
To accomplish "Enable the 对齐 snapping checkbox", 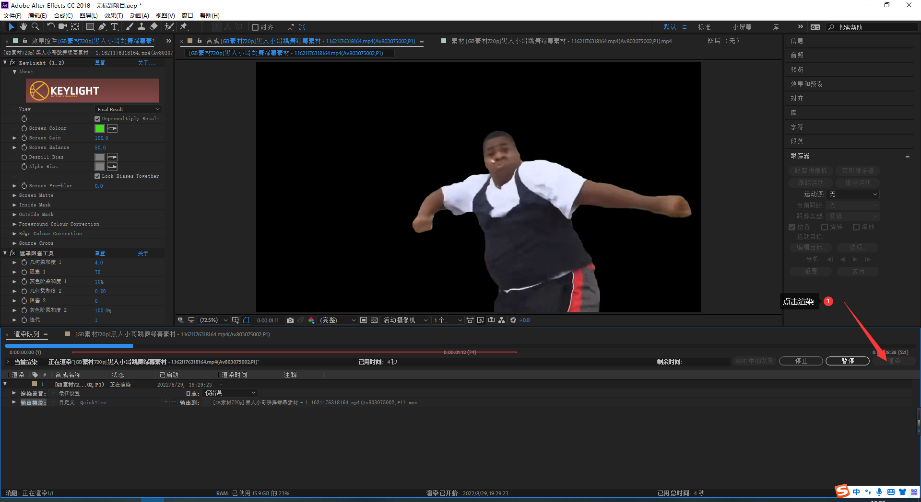I will coord(255,27).
